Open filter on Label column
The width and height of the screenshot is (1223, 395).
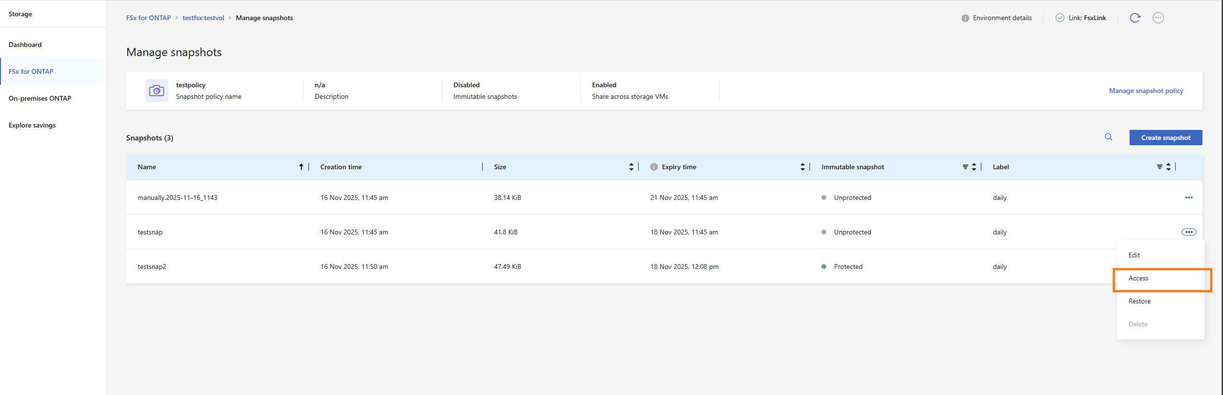pyautogui.click(x=1160, y=167)
